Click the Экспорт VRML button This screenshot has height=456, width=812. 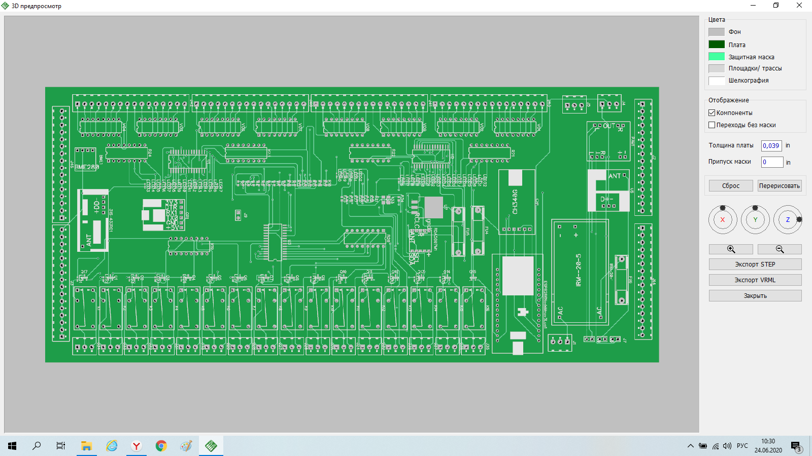tap(755, 280)
